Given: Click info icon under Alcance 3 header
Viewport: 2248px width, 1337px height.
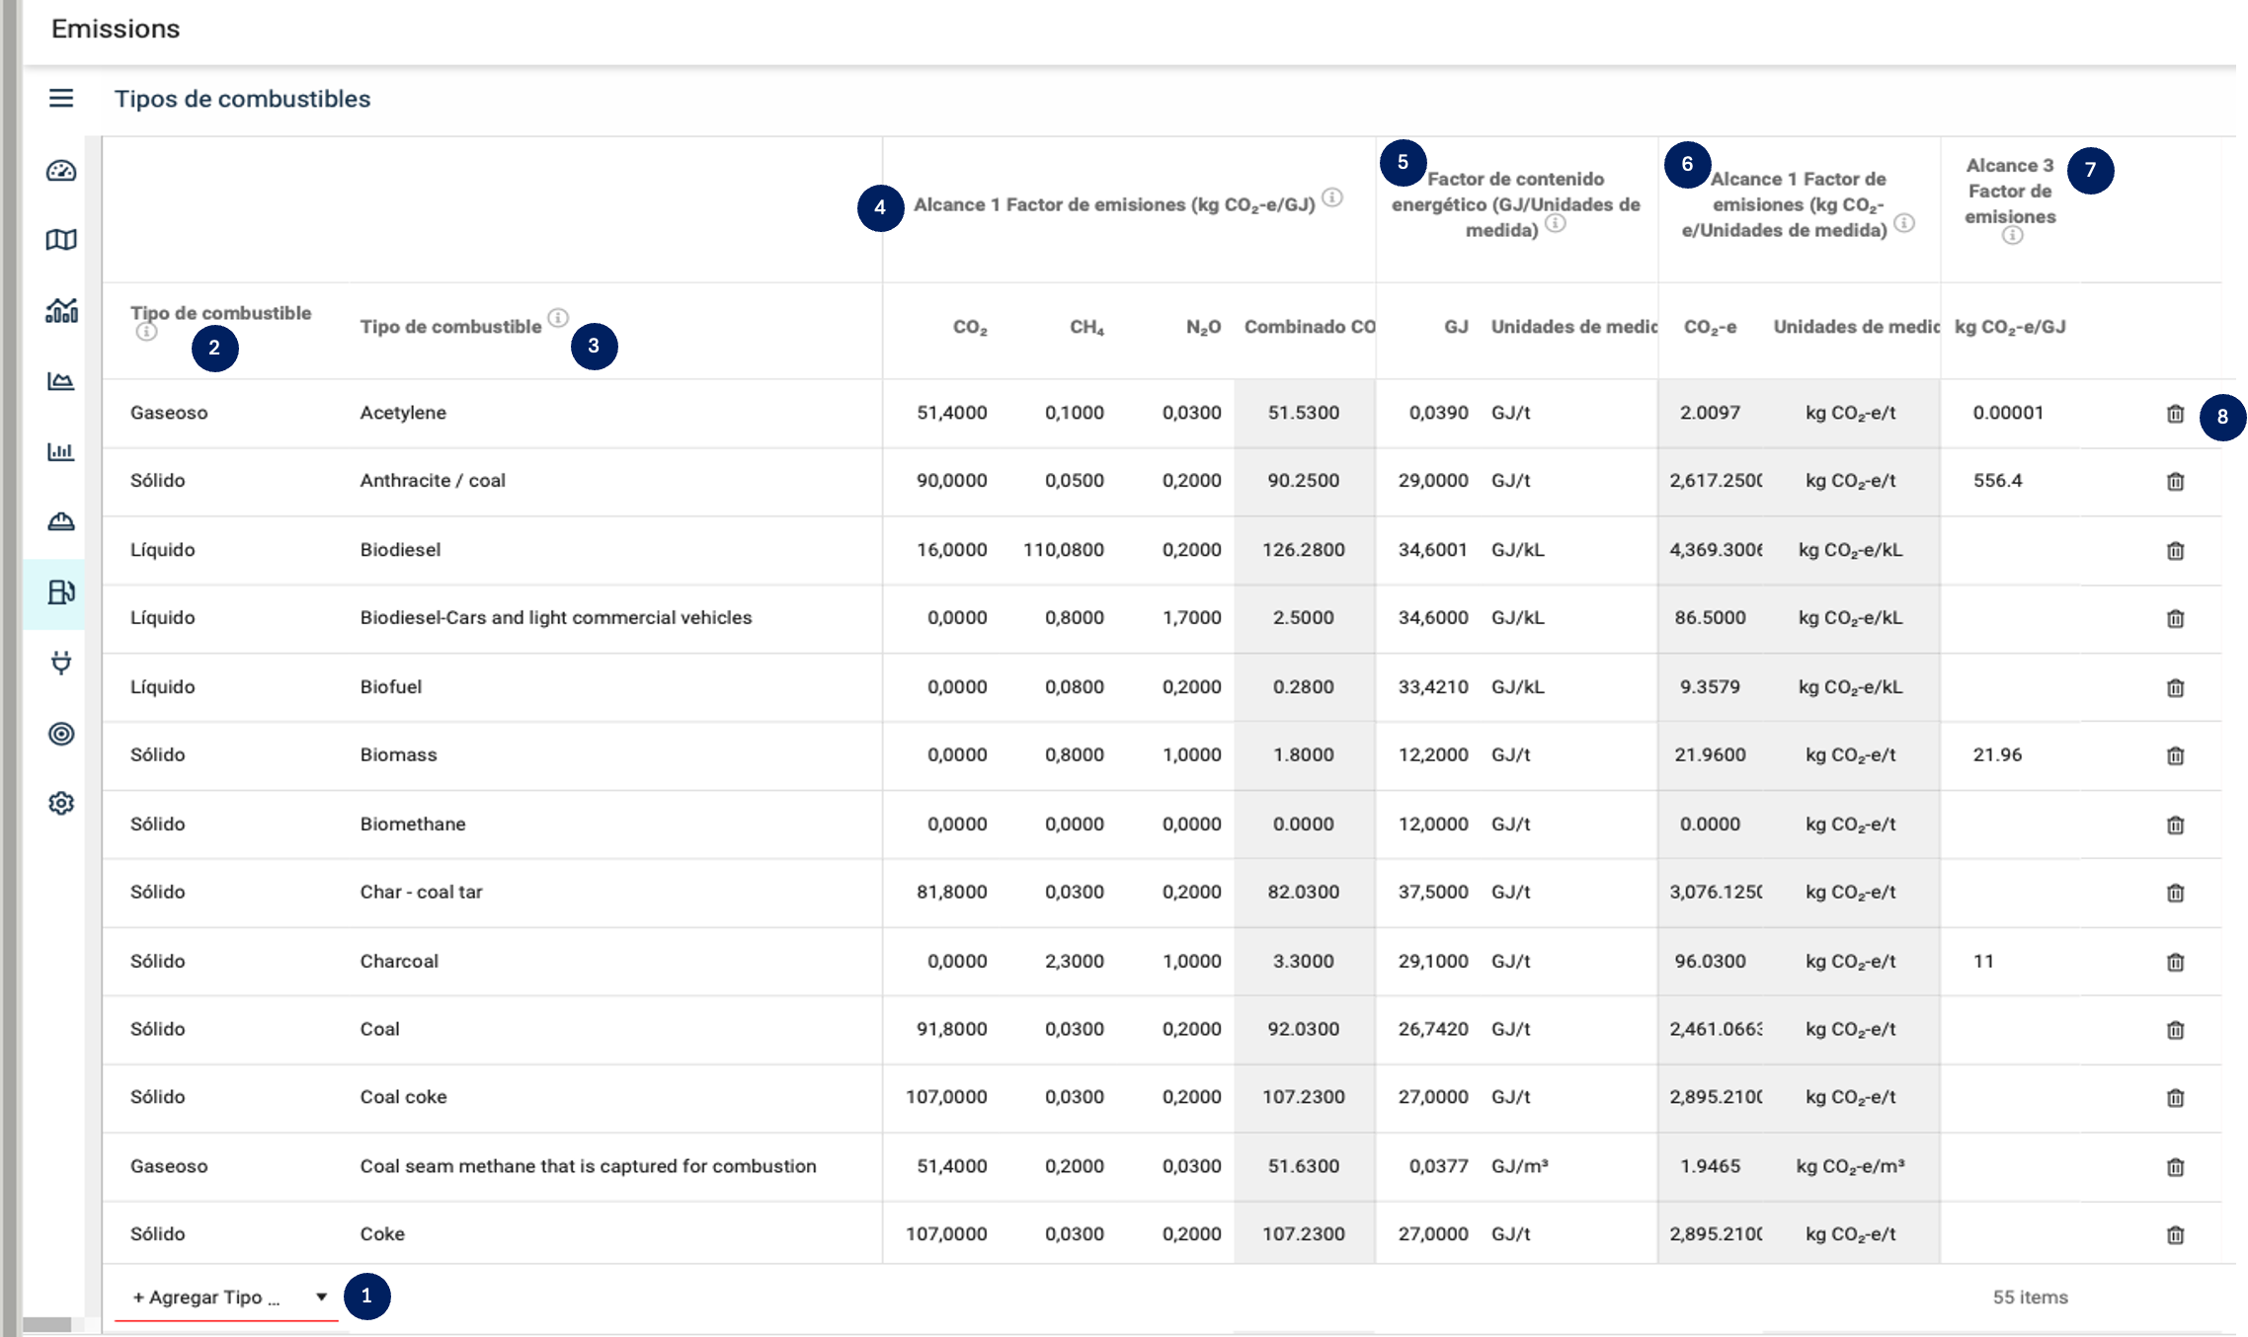Looking at the screenshot, I should point(2012,236).
